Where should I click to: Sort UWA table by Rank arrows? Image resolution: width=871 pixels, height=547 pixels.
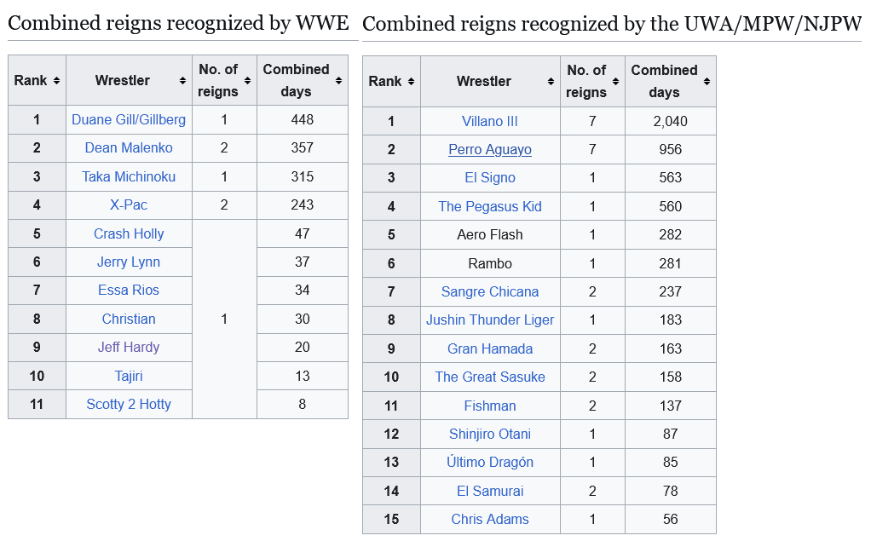click(411, 82)
